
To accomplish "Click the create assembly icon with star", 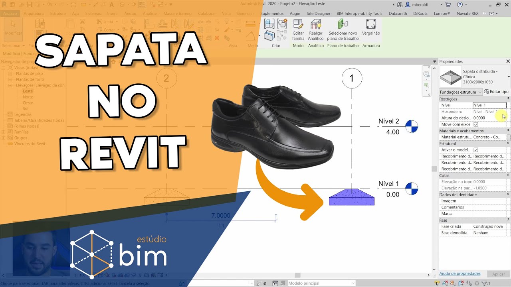I will (x=282, y=24).
